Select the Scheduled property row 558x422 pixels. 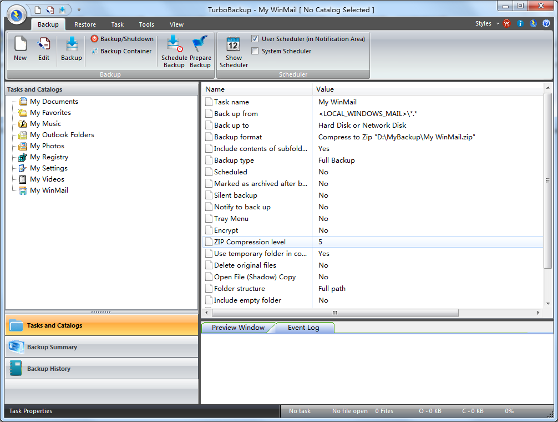click(373, 172)
